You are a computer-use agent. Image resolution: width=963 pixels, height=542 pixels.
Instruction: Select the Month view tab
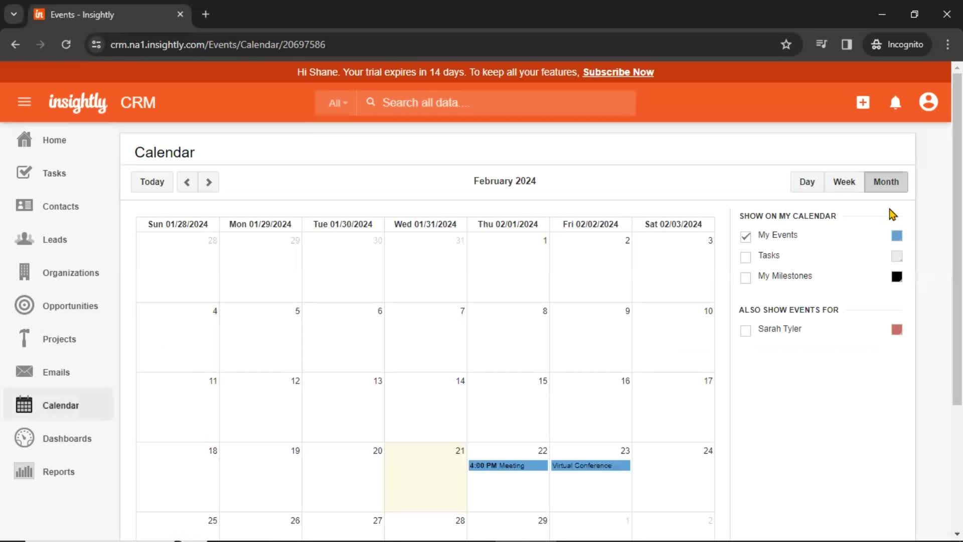(x=886, y=181)
